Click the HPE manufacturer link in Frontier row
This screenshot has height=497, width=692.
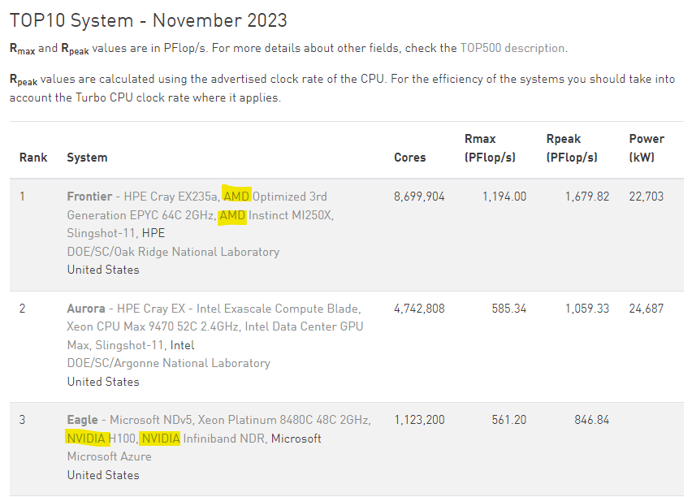(154, 233)
